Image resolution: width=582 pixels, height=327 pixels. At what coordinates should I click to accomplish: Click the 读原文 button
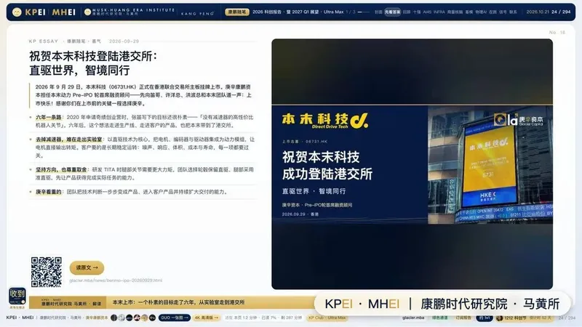pyautogui.click(x=87, y=267)
